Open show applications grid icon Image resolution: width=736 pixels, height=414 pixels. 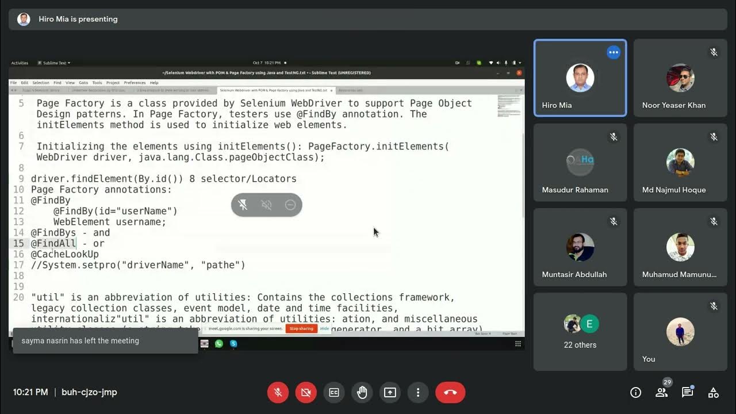click(518, 344)
